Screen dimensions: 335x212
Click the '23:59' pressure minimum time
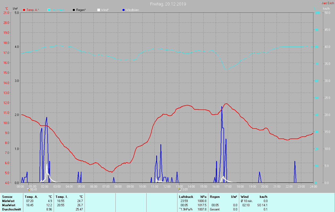(x=184, y=201)
